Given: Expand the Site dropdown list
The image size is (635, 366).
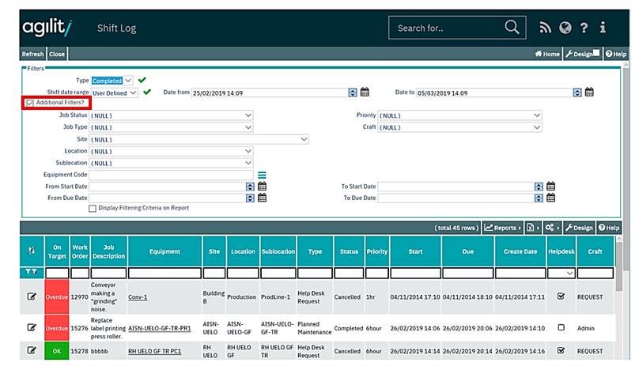Looking at the screenshot, I should (x=303, y=139).
